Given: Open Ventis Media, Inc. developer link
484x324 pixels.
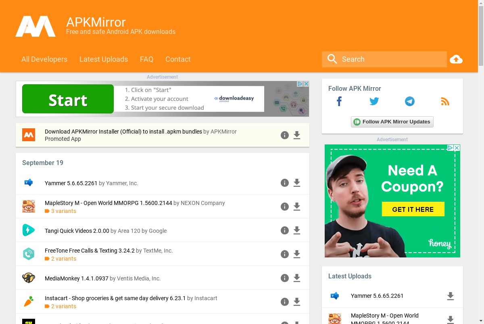Looking at the screenshot, I should click(139, 278).
